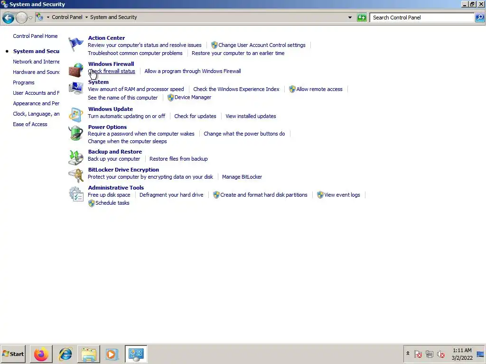486x364 pixels.
Task: Click the Windows Update icon
Action: coord(75,115)
